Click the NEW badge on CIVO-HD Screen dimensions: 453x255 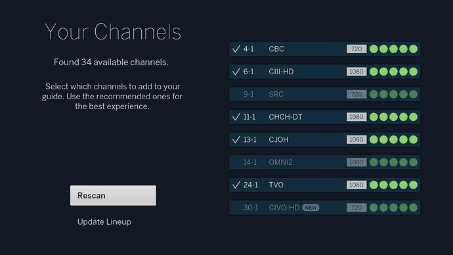coord(311,208)
